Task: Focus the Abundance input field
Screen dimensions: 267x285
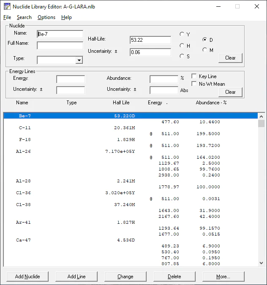Action: coord(164,79)
